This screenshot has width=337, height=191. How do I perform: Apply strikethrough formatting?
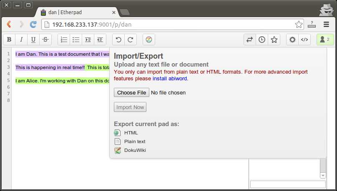[x=45, y=40]
